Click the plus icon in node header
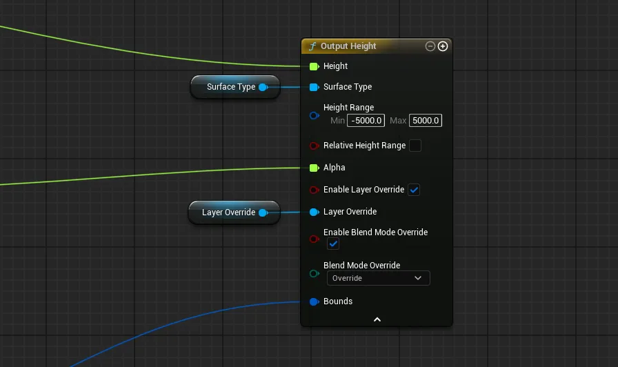The image size is (618, 367). point(443,46)
